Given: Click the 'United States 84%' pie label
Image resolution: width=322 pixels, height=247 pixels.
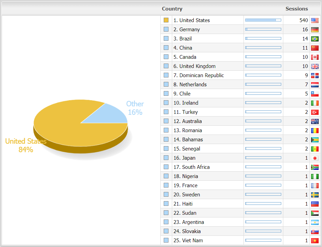Looking at the screenshot, I should [26, 145].
